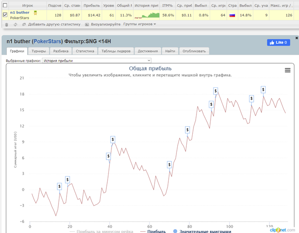Click the trash delete icon

tap(6, 25)
